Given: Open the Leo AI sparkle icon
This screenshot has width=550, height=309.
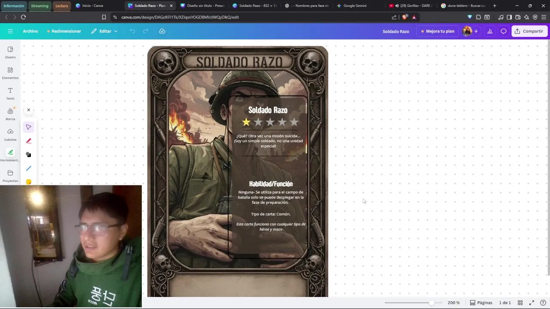Looking at the screenshot, I should (526, 17).
